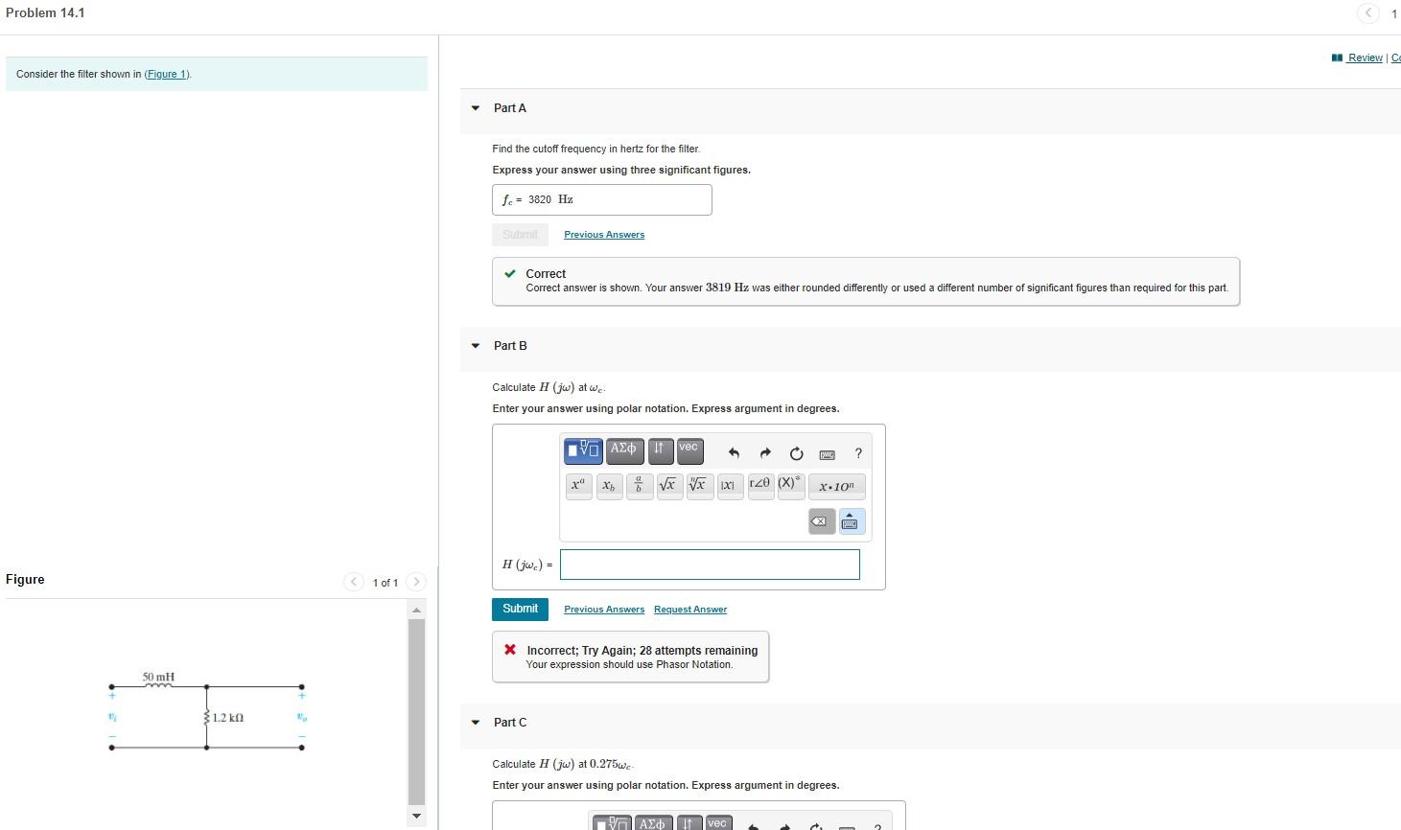The width and height of the screenshot is (1401, 830).
Task: Open the math templates palette in Part C
Action: pos(612,824)
